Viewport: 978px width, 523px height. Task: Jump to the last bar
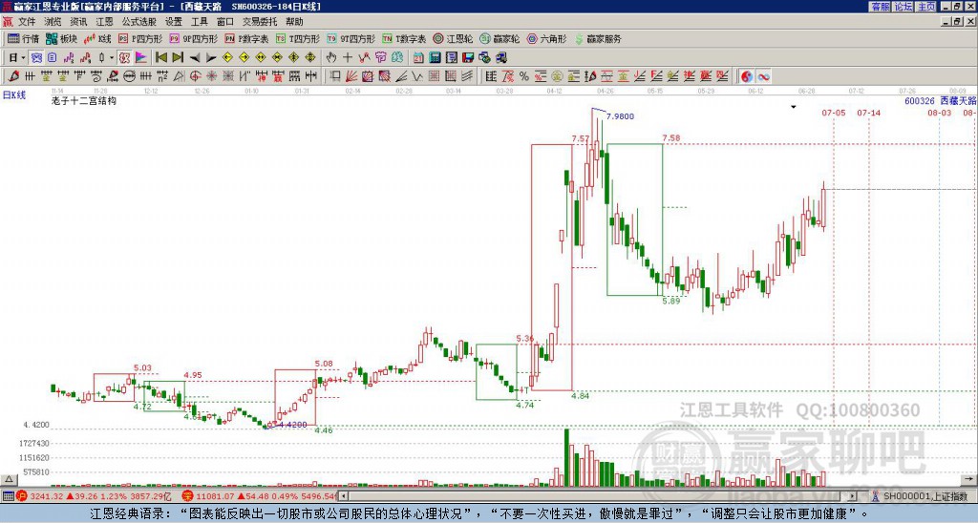point(178,57)
